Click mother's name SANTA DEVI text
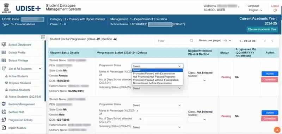 point(76,91)
